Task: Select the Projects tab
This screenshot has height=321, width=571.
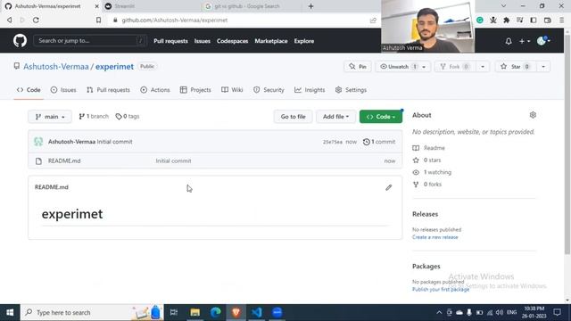Action: pyautogui.click(x=195, y=90)
